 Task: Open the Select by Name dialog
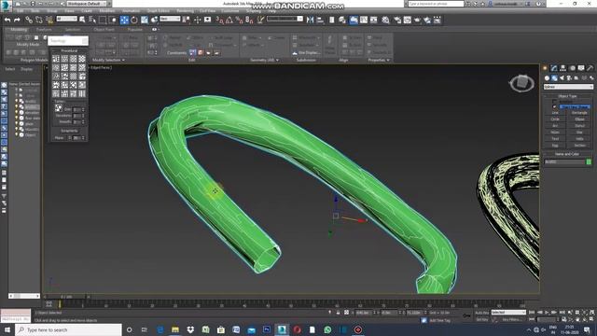[92, 20]
